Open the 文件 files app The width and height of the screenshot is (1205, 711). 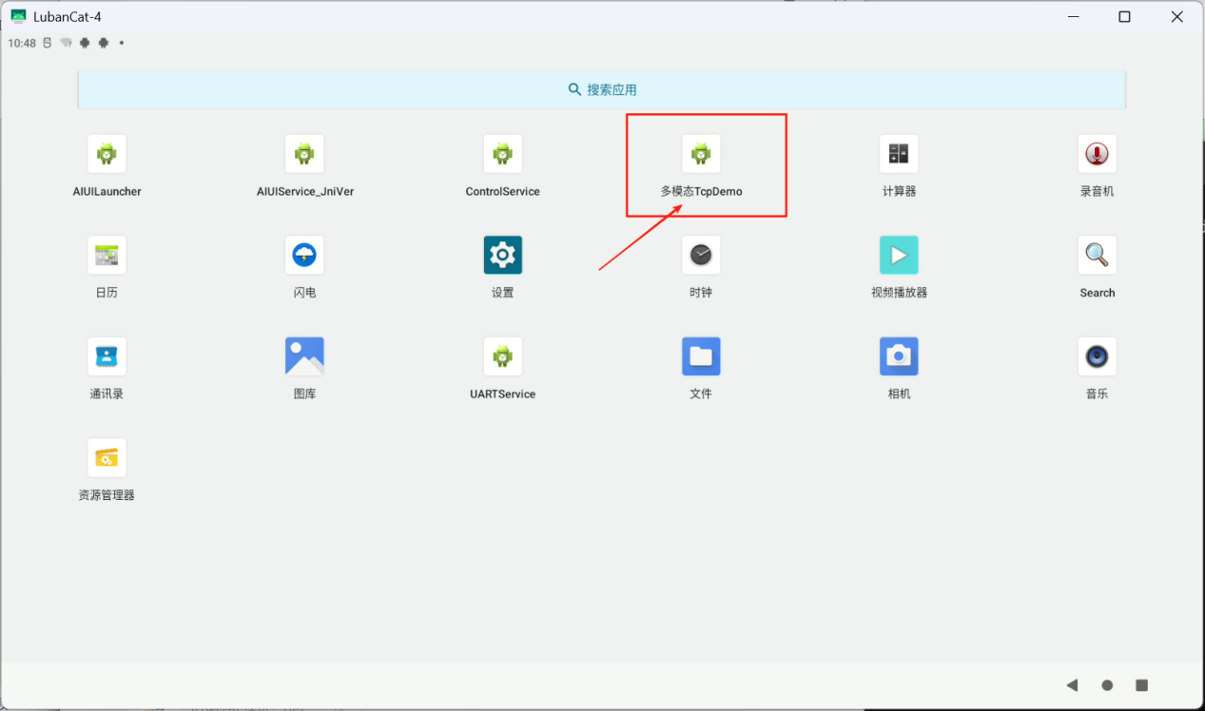[x=701, y=356]
